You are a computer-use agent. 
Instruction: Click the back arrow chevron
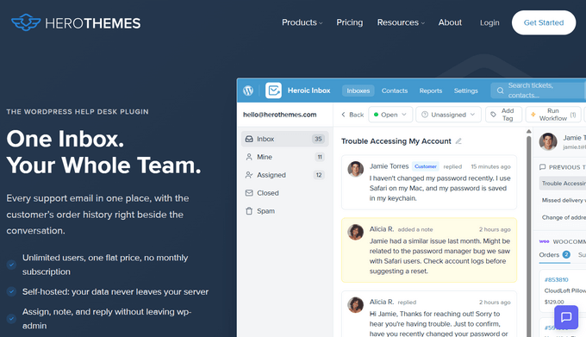point(343,115)
